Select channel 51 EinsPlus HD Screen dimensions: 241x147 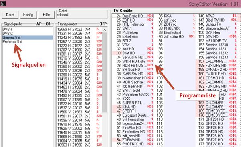click(133, 127)
